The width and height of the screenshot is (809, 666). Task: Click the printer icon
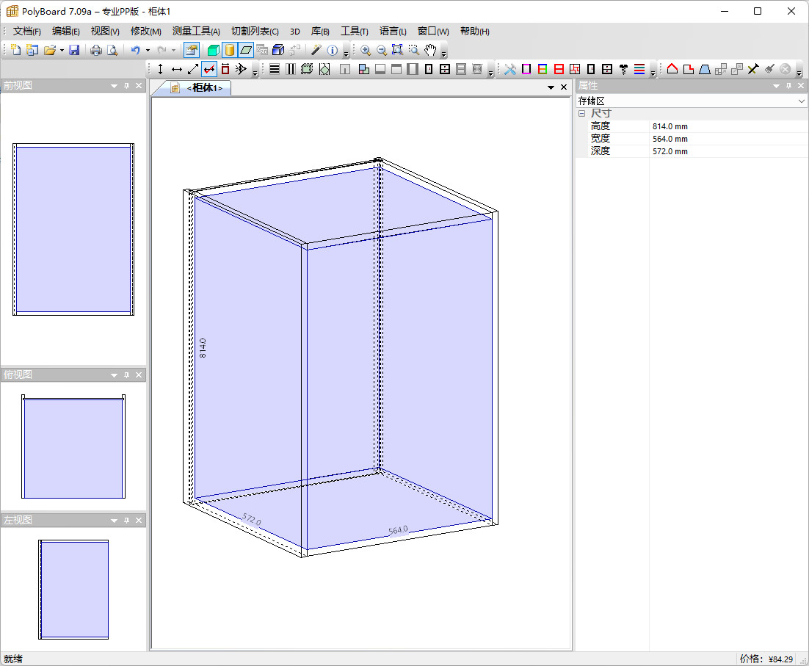[96, 50]
